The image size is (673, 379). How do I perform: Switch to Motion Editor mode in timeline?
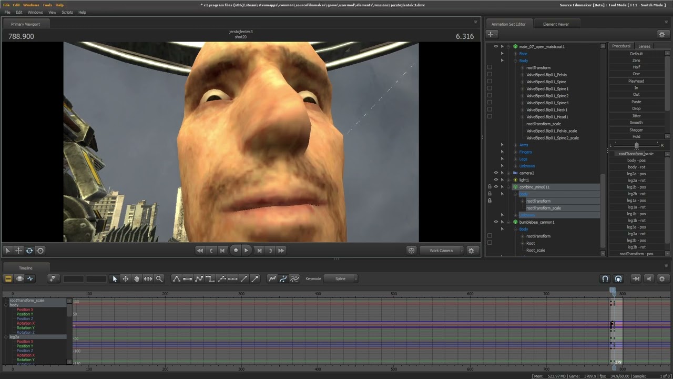(19, 278)
